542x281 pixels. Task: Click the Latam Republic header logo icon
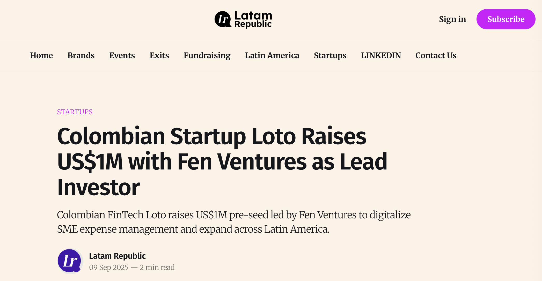click(223, 19)
